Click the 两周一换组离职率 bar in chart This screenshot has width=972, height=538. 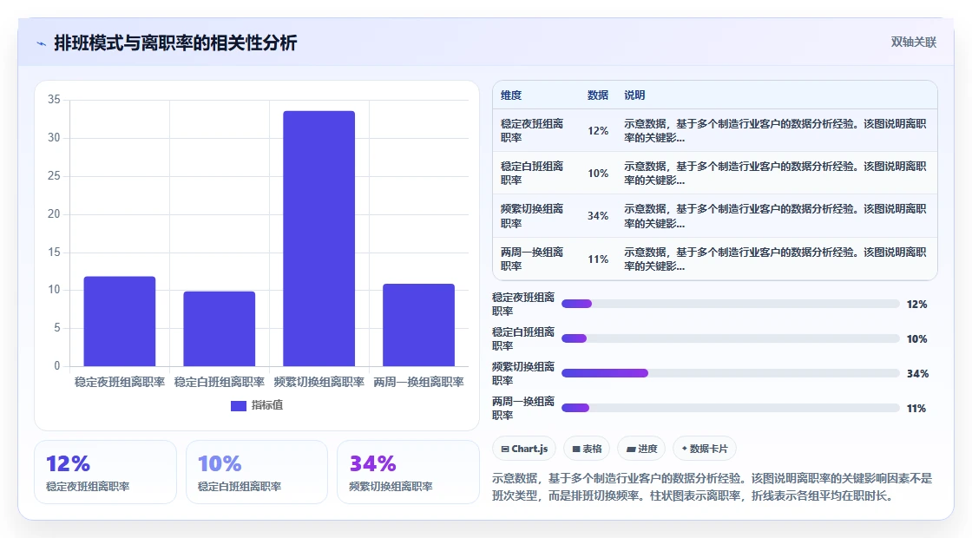(419, 325)
